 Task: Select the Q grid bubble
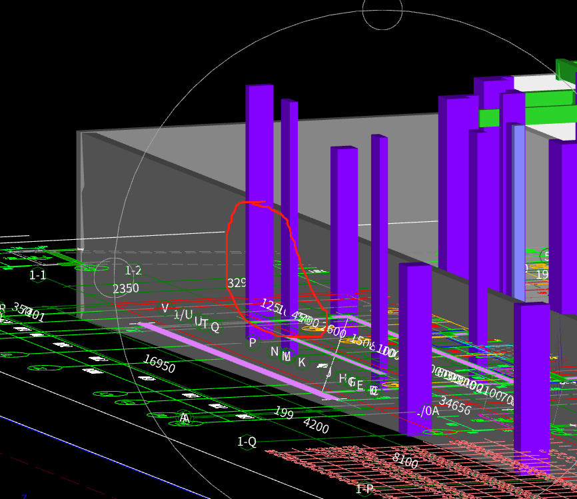point(215,326)
